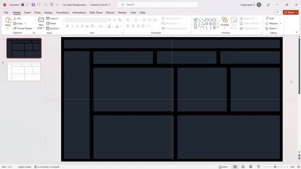
Task: Open the Transitions tab
Action: pyautogui.click(x=63, y=13)
